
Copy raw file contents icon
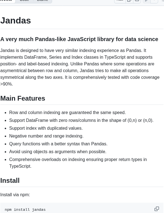[x=129, y=1]
